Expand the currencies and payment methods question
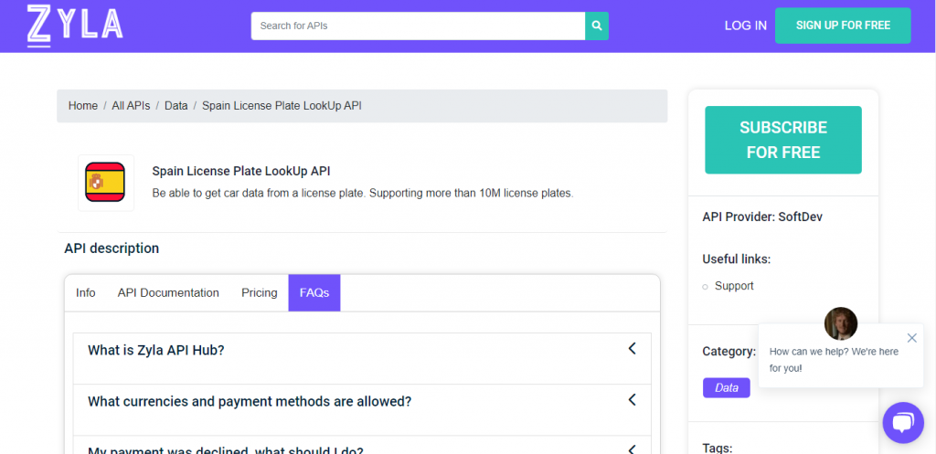Image resolution: width=936 pixels, height=454 pixels. (362, 402)
